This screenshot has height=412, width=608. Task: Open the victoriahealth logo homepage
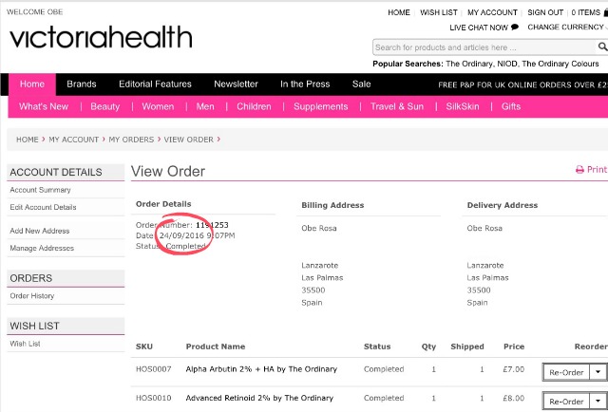[x=101, y=37]
